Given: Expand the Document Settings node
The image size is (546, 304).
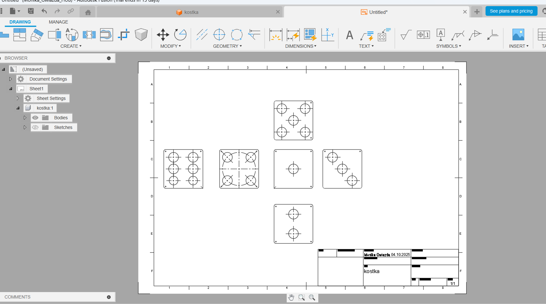Looking at the screenshot, I should point(10,79).
